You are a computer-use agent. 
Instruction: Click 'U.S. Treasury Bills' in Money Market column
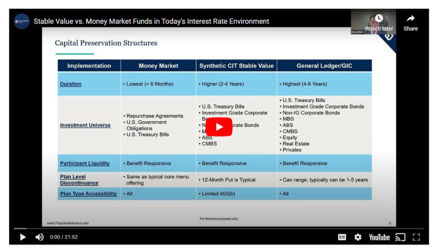point(148,135)
